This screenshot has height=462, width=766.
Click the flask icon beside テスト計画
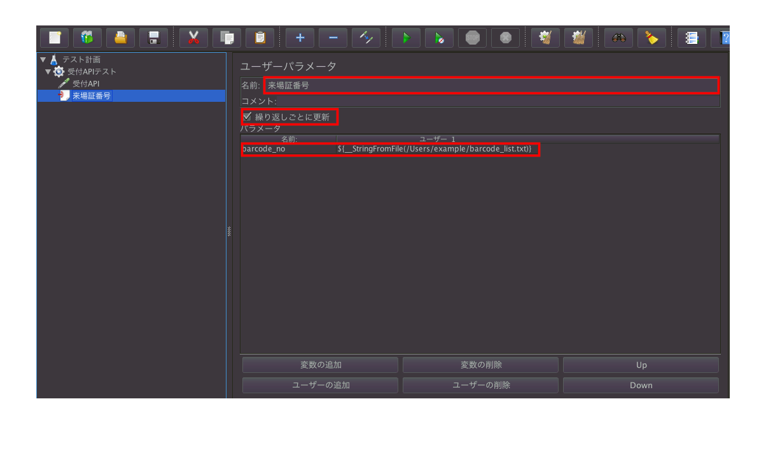(54, 59)
